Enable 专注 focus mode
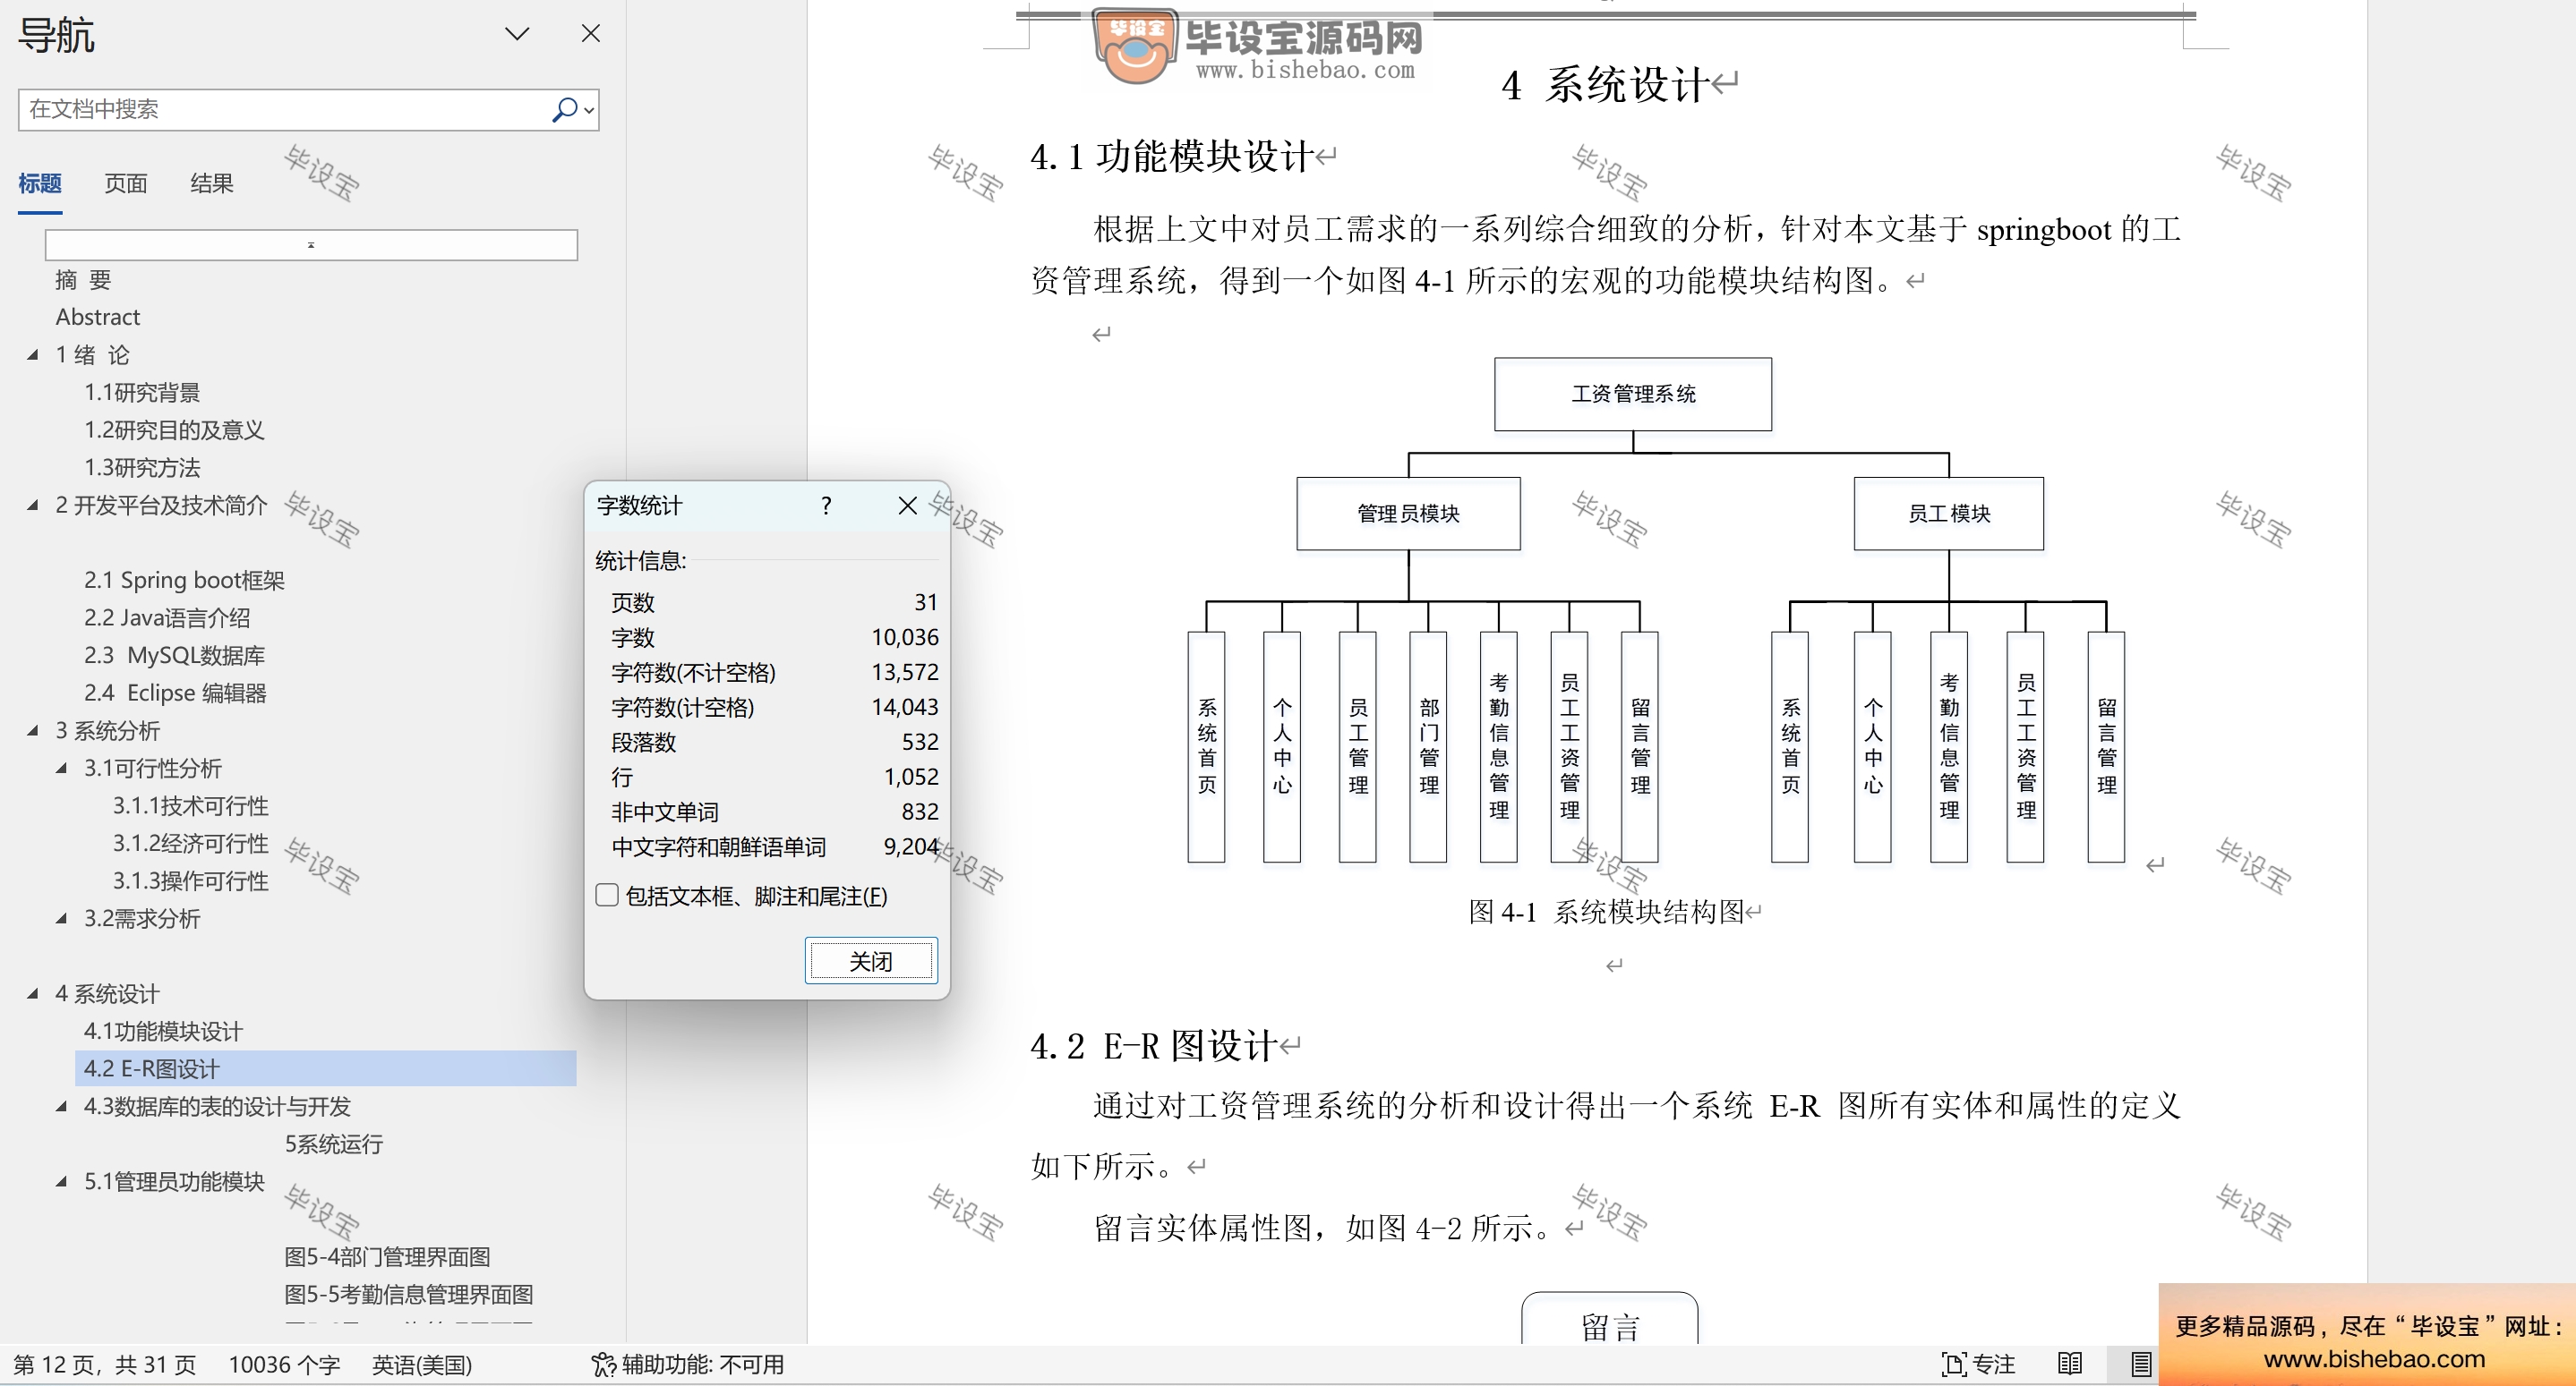 tap(1978, 1364)
